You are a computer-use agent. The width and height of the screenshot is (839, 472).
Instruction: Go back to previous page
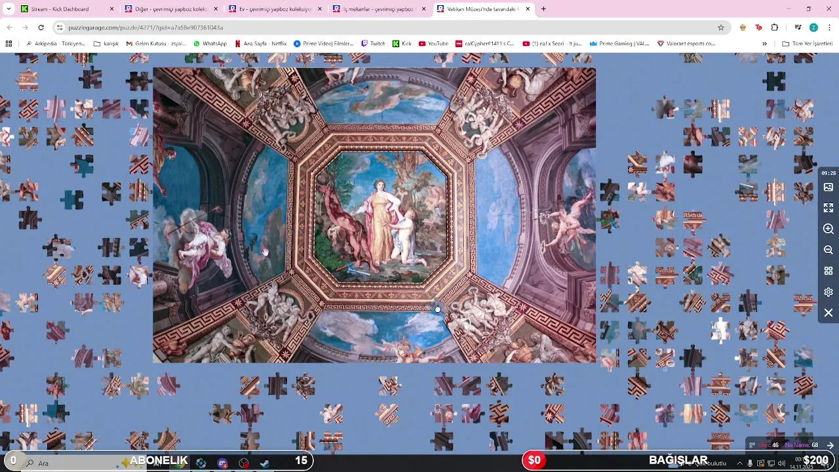click(9, 28)
